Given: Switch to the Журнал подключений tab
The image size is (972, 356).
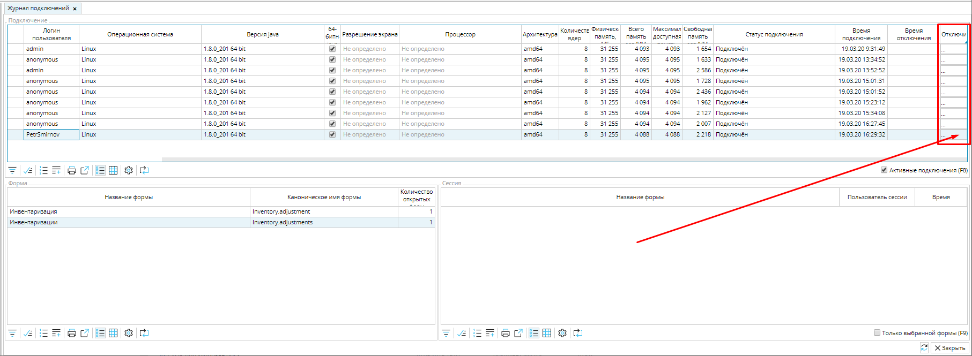Looking at the screenshot, I should (38, 9).
